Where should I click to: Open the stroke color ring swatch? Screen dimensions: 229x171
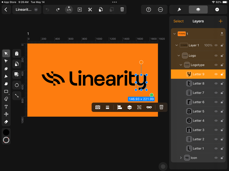click(6, 140)
